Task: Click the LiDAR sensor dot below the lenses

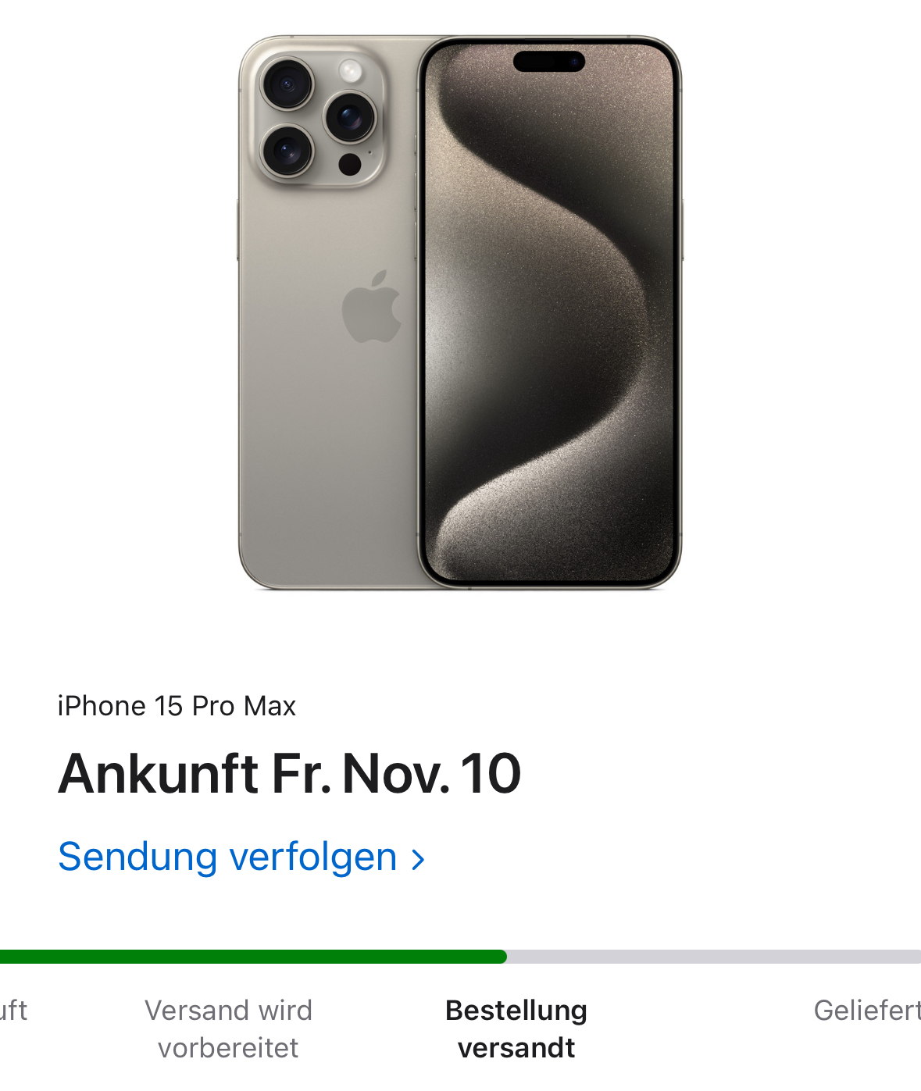Action: coord(349,164)
